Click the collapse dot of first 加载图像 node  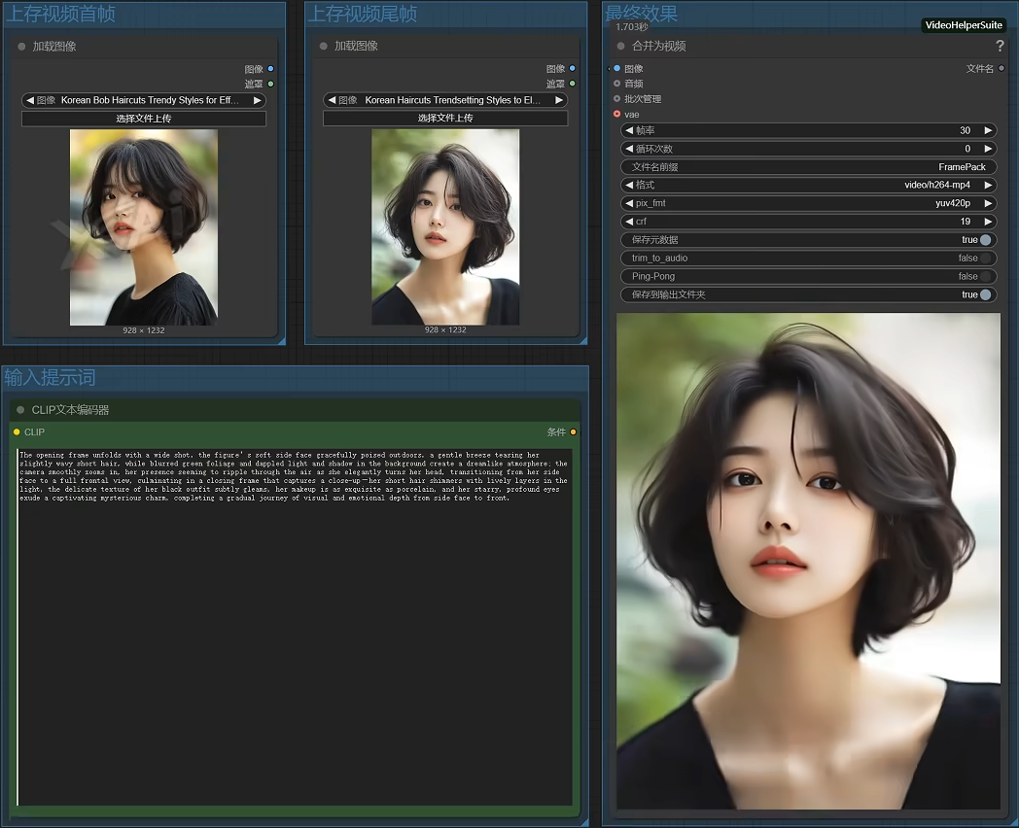tap(21, 46)
